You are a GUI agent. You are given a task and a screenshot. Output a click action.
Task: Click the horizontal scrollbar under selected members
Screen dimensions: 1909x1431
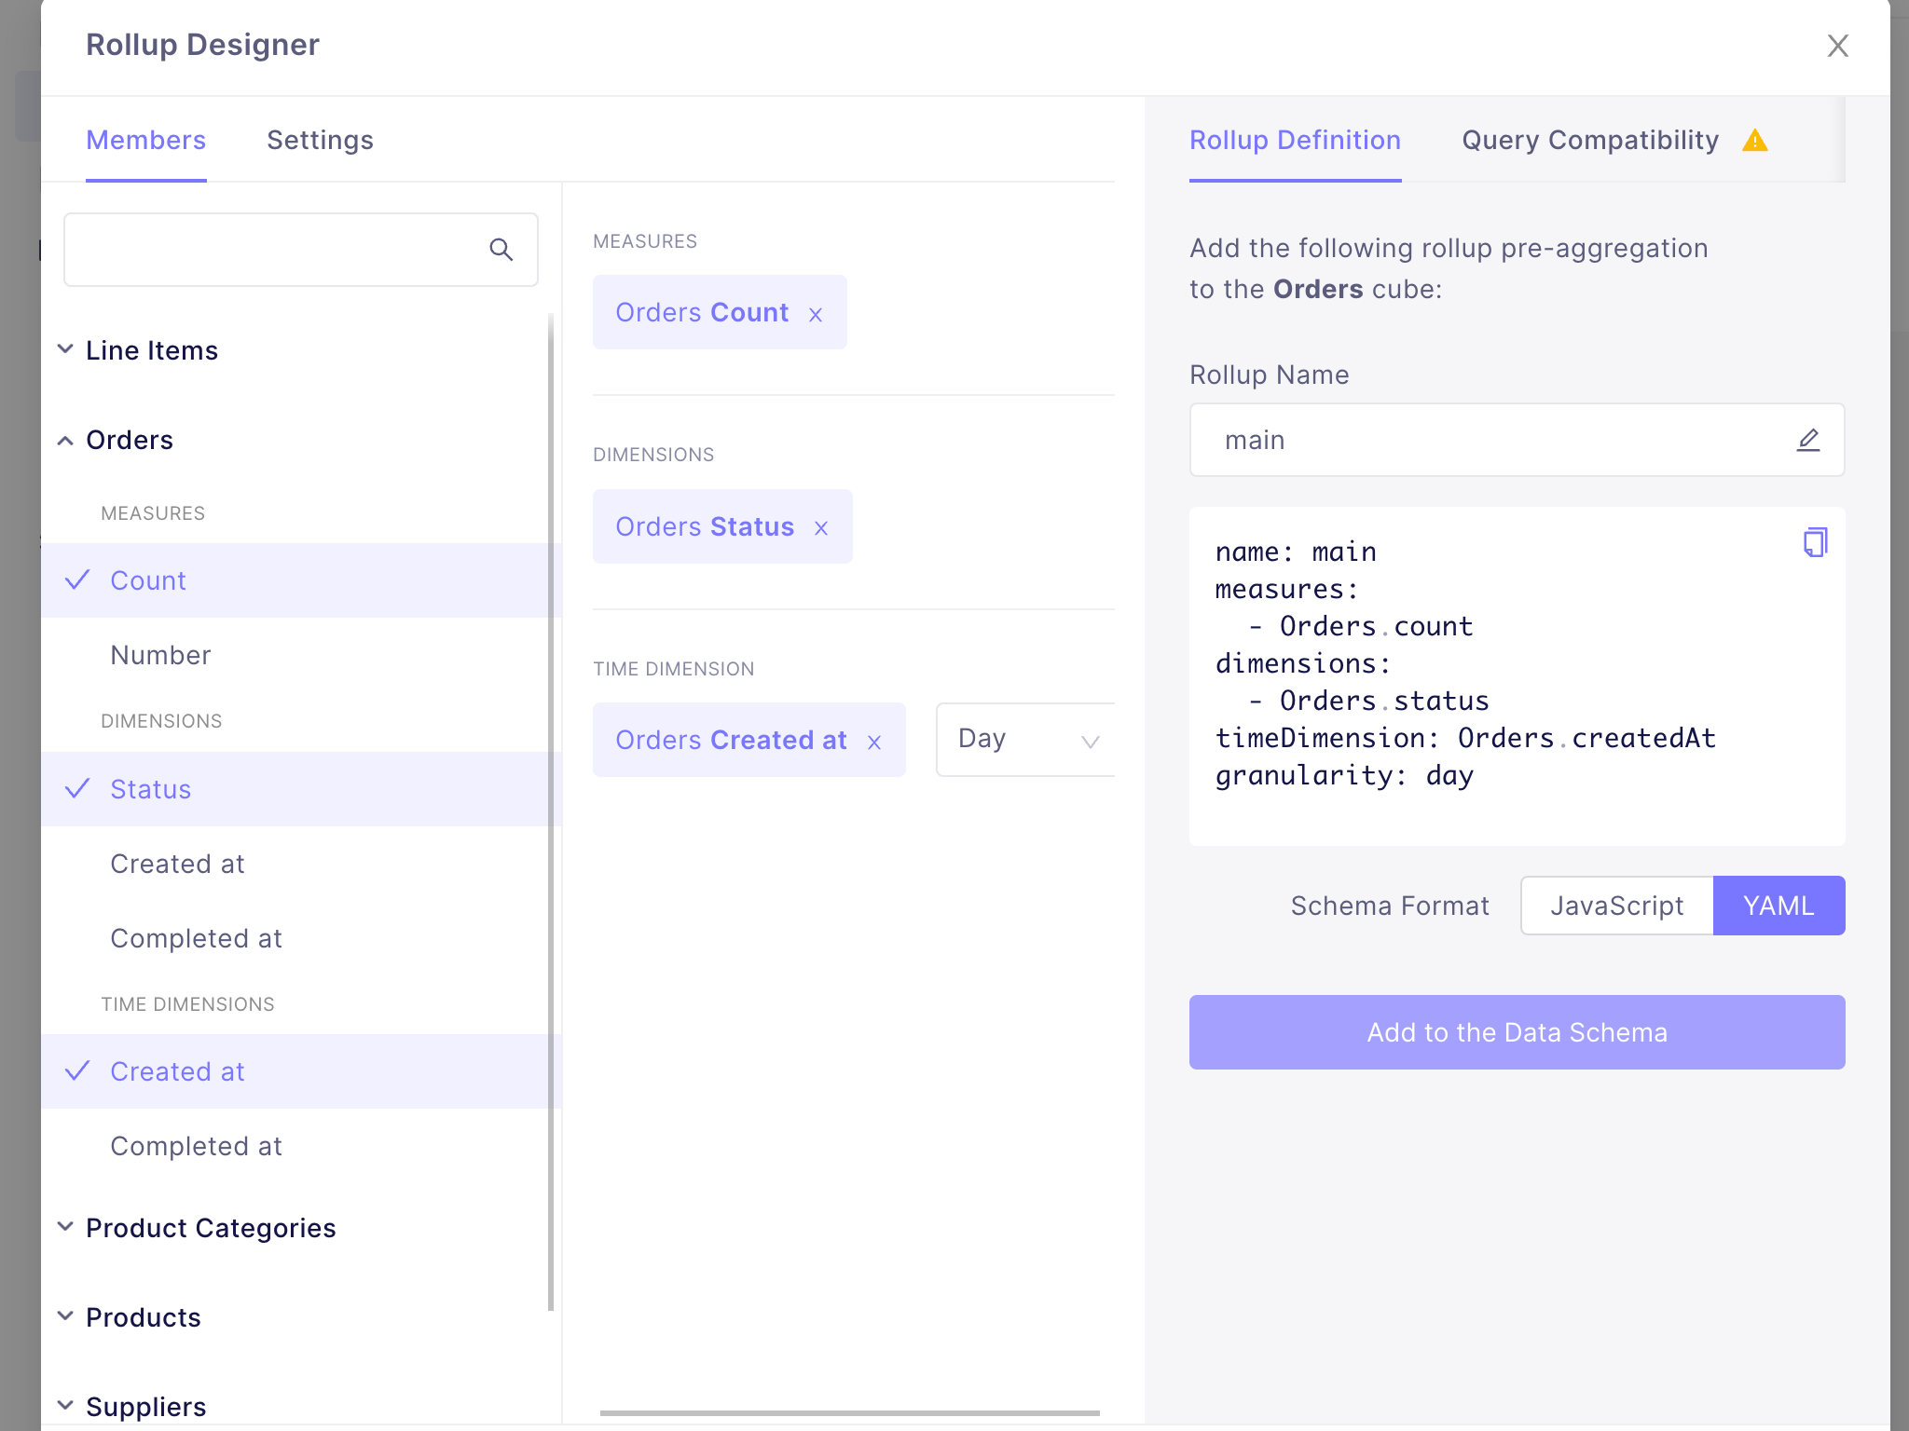coord(850,1413)
